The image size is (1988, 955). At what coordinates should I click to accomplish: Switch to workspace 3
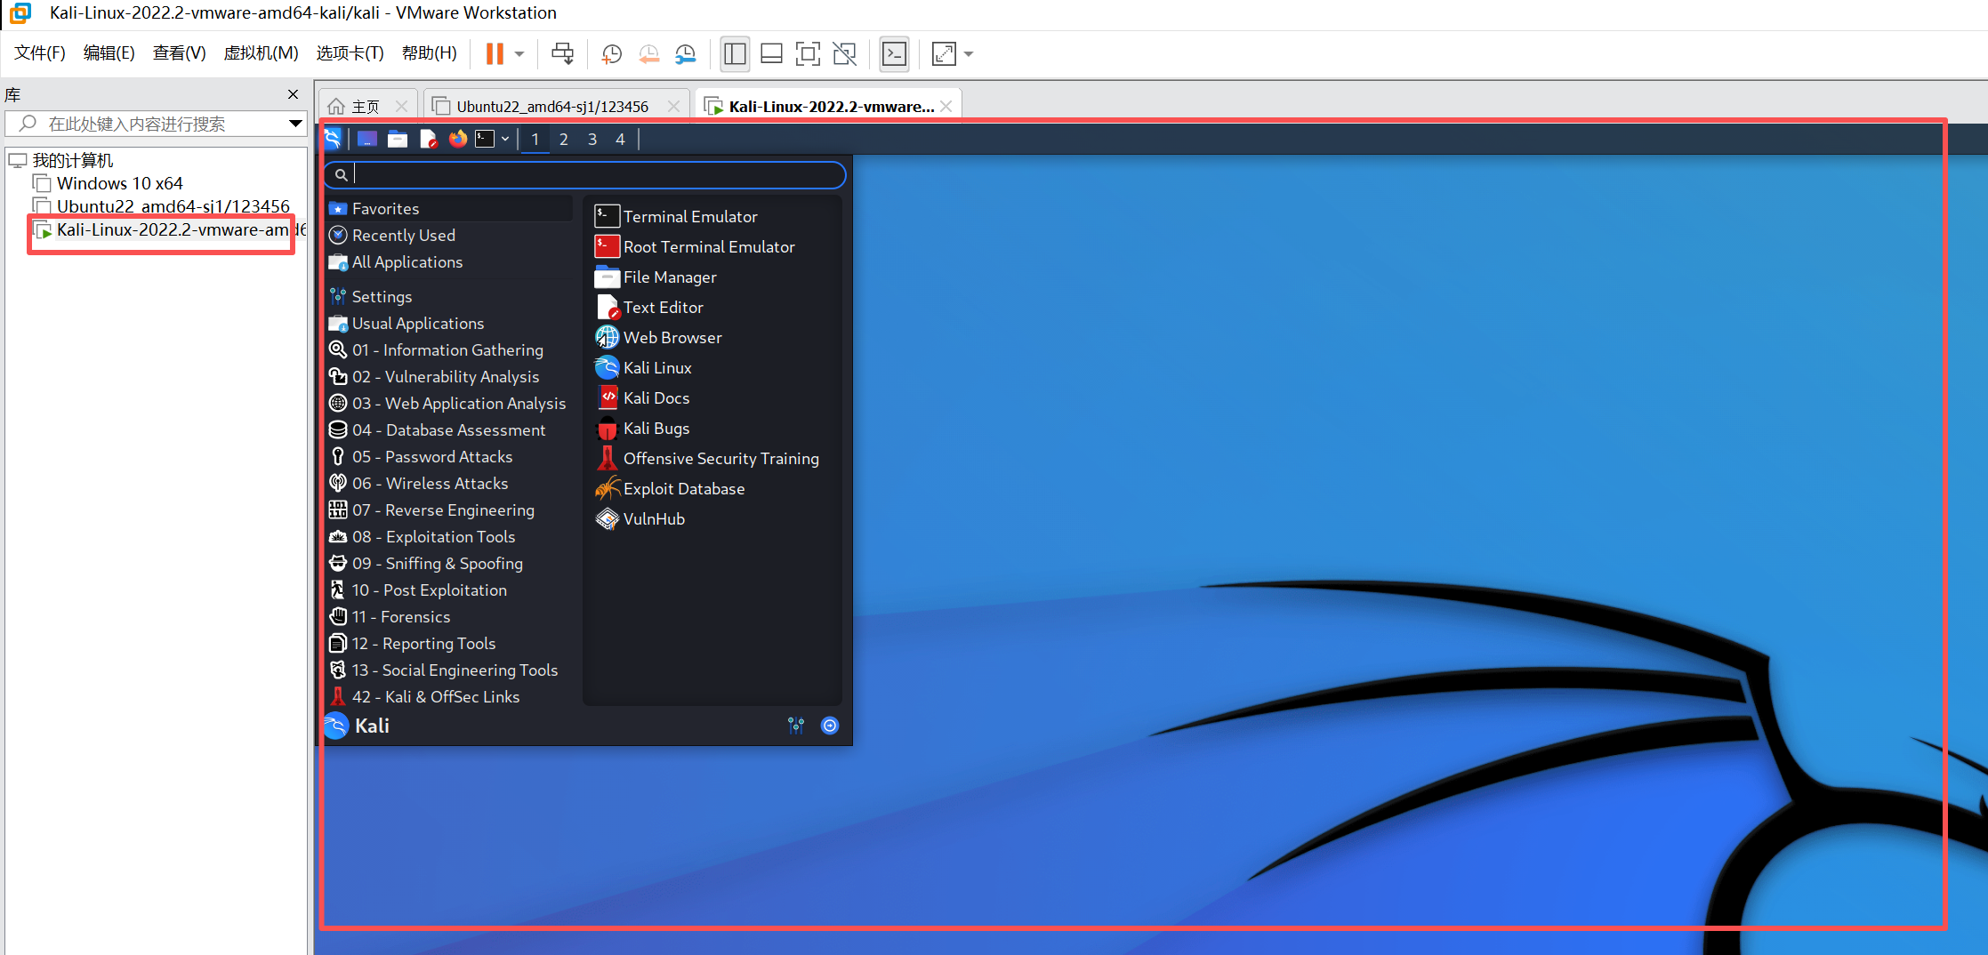[x=592, y=139]
